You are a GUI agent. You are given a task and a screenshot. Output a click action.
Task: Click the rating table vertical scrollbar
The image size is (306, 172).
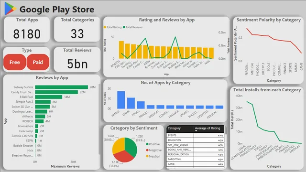(226, 130)
